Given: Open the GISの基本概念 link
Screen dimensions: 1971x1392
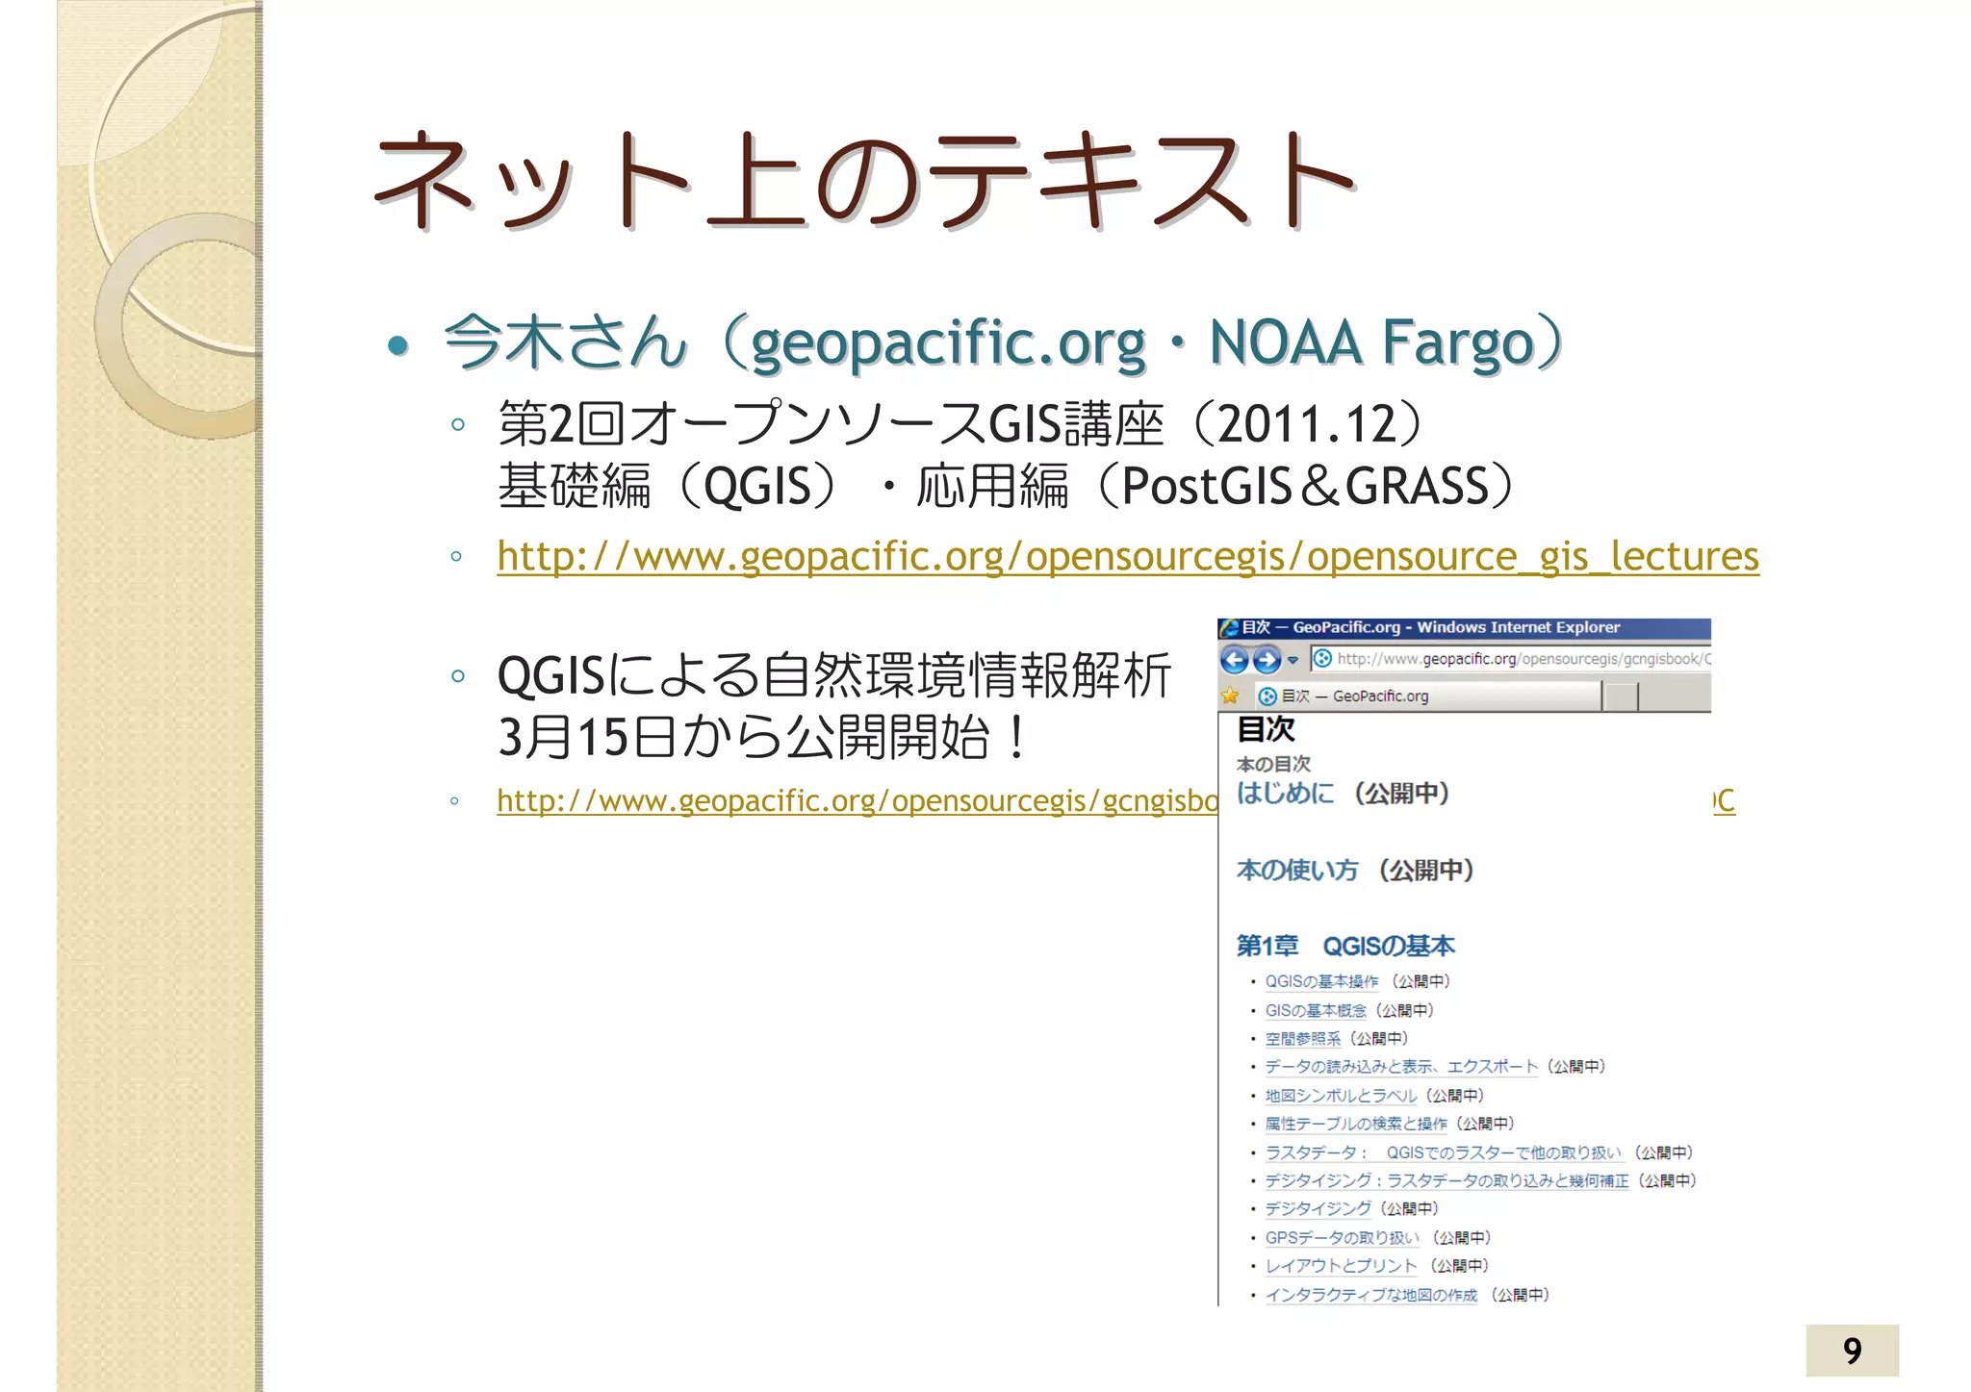Looking at the screenshot, I should coord(1316,1011).
